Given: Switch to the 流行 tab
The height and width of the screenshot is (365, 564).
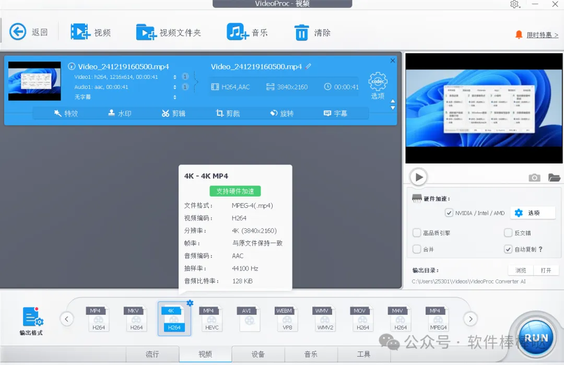Looking at the screenshot, I should [x=152, y=354].
